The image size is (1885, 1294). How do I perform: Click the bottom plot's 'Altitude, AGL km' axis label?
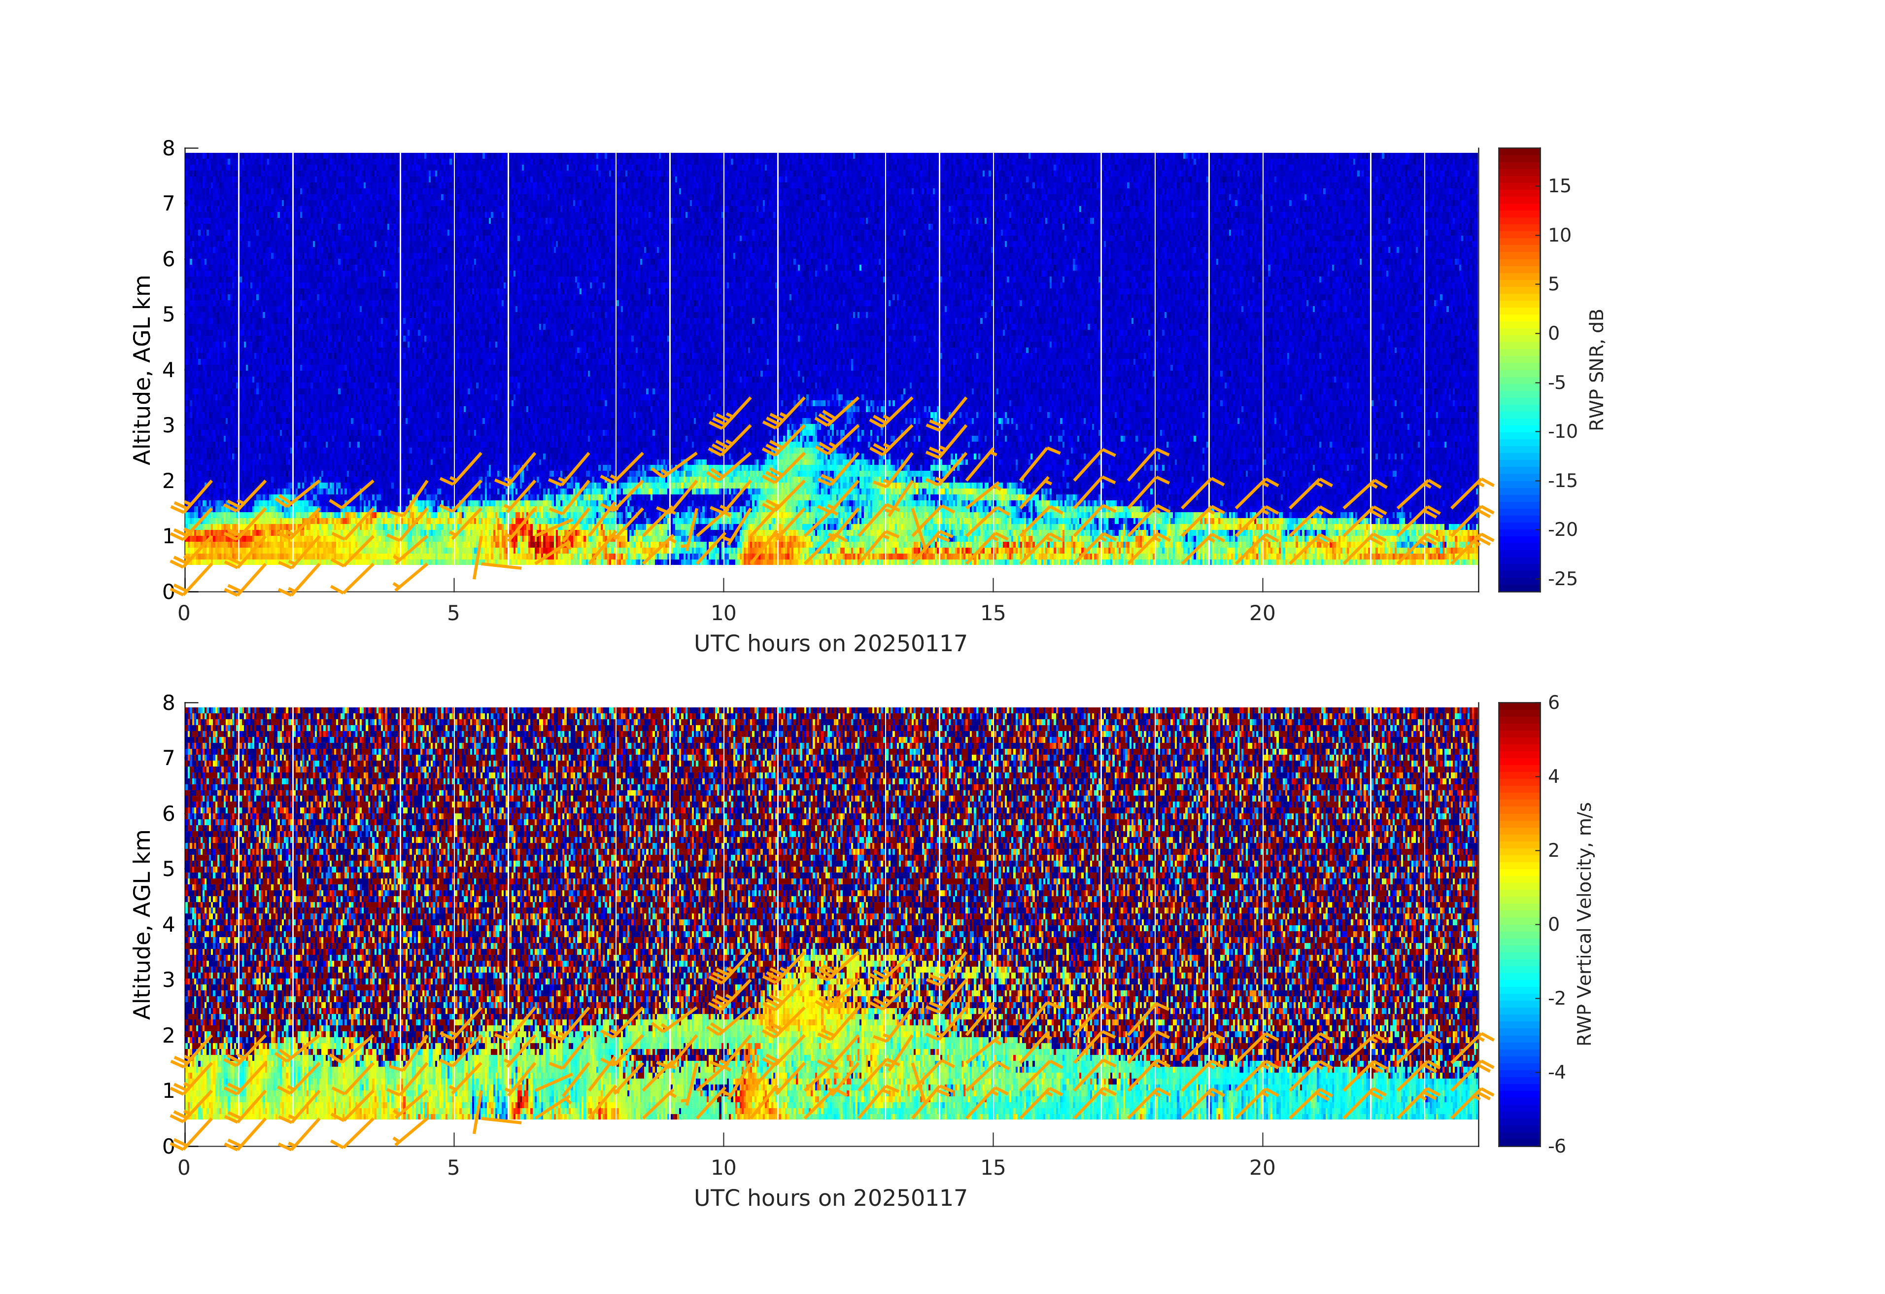click(x=143, y=924)
